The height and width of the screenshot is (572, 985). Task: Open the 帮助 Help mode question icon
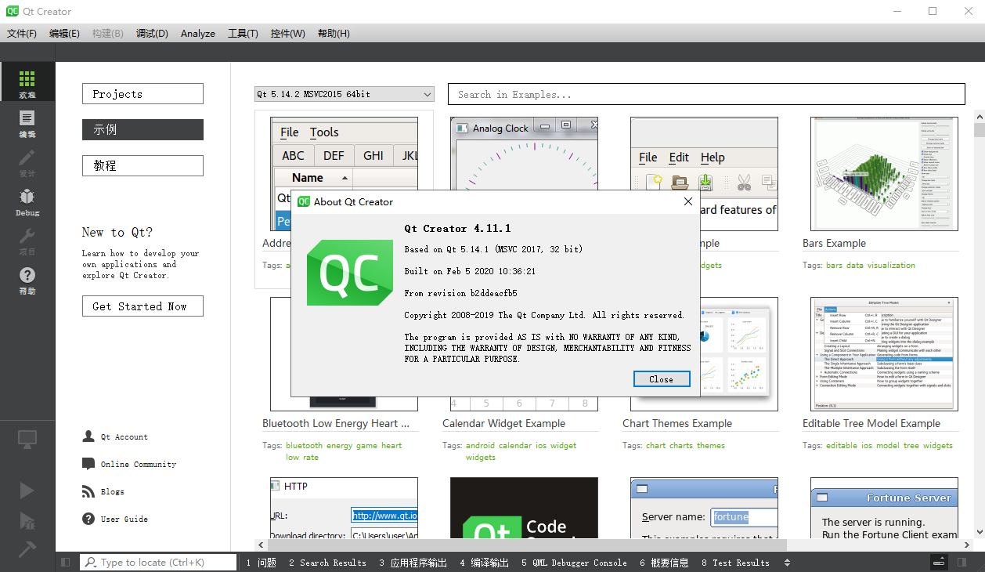click(x=27, y=280)
